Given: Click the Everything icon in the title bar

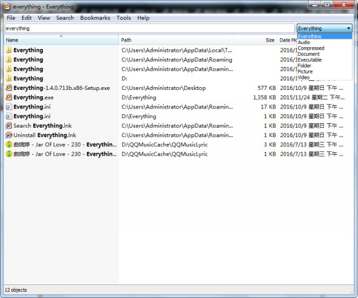Looking at the screenshot, I should [x=7, y=7].
